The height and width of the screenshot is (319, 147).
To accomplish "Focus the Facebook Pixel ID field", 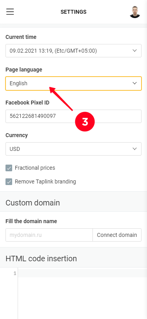I will coord(74,116).
